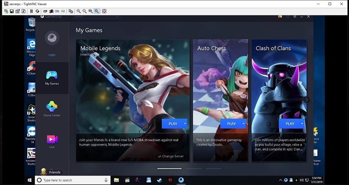Open Steam from remote taskbar
This screenshot has height=185, width=349.
tap(159, 180)
